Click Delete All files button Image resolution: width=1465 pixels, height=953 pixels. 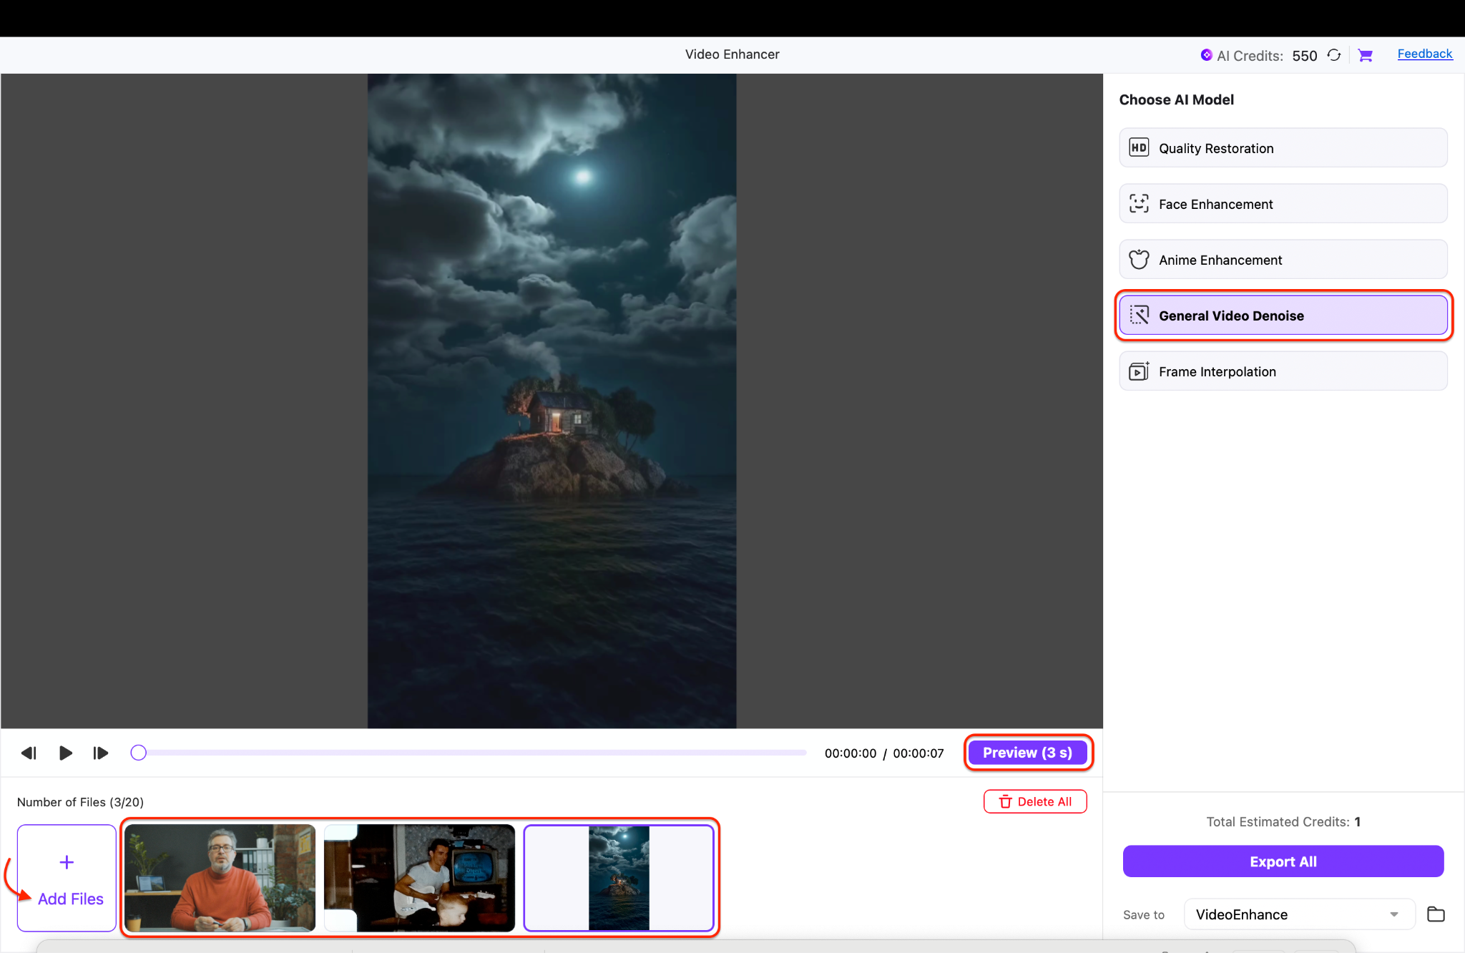pos(1035,801)
